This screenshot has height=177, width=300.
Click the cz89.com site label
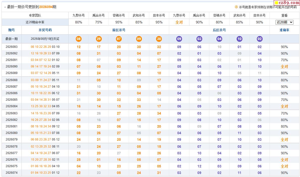[x=287, y=3]
